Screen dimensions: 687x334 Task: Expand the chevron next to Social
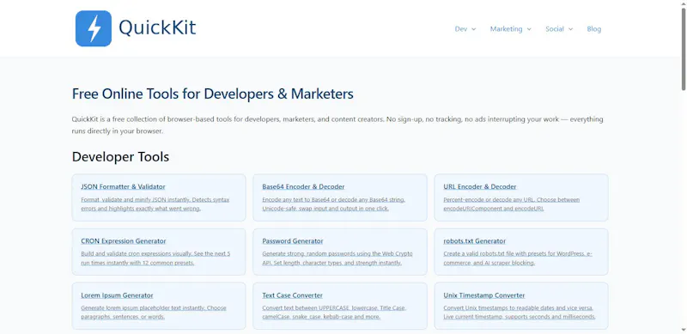click(x=570, y=29)
